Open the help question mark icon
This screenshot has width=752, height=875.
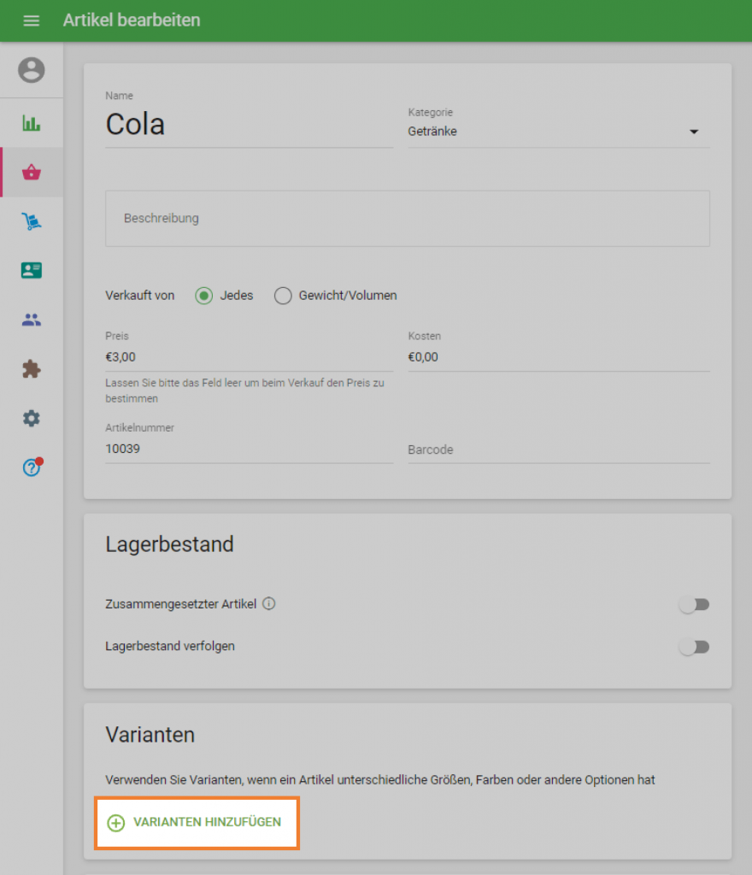coord(32,467)
